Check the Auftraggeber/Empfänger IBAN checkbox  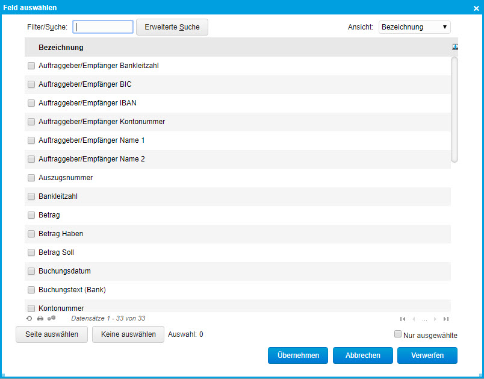click(x=31, y=103)
